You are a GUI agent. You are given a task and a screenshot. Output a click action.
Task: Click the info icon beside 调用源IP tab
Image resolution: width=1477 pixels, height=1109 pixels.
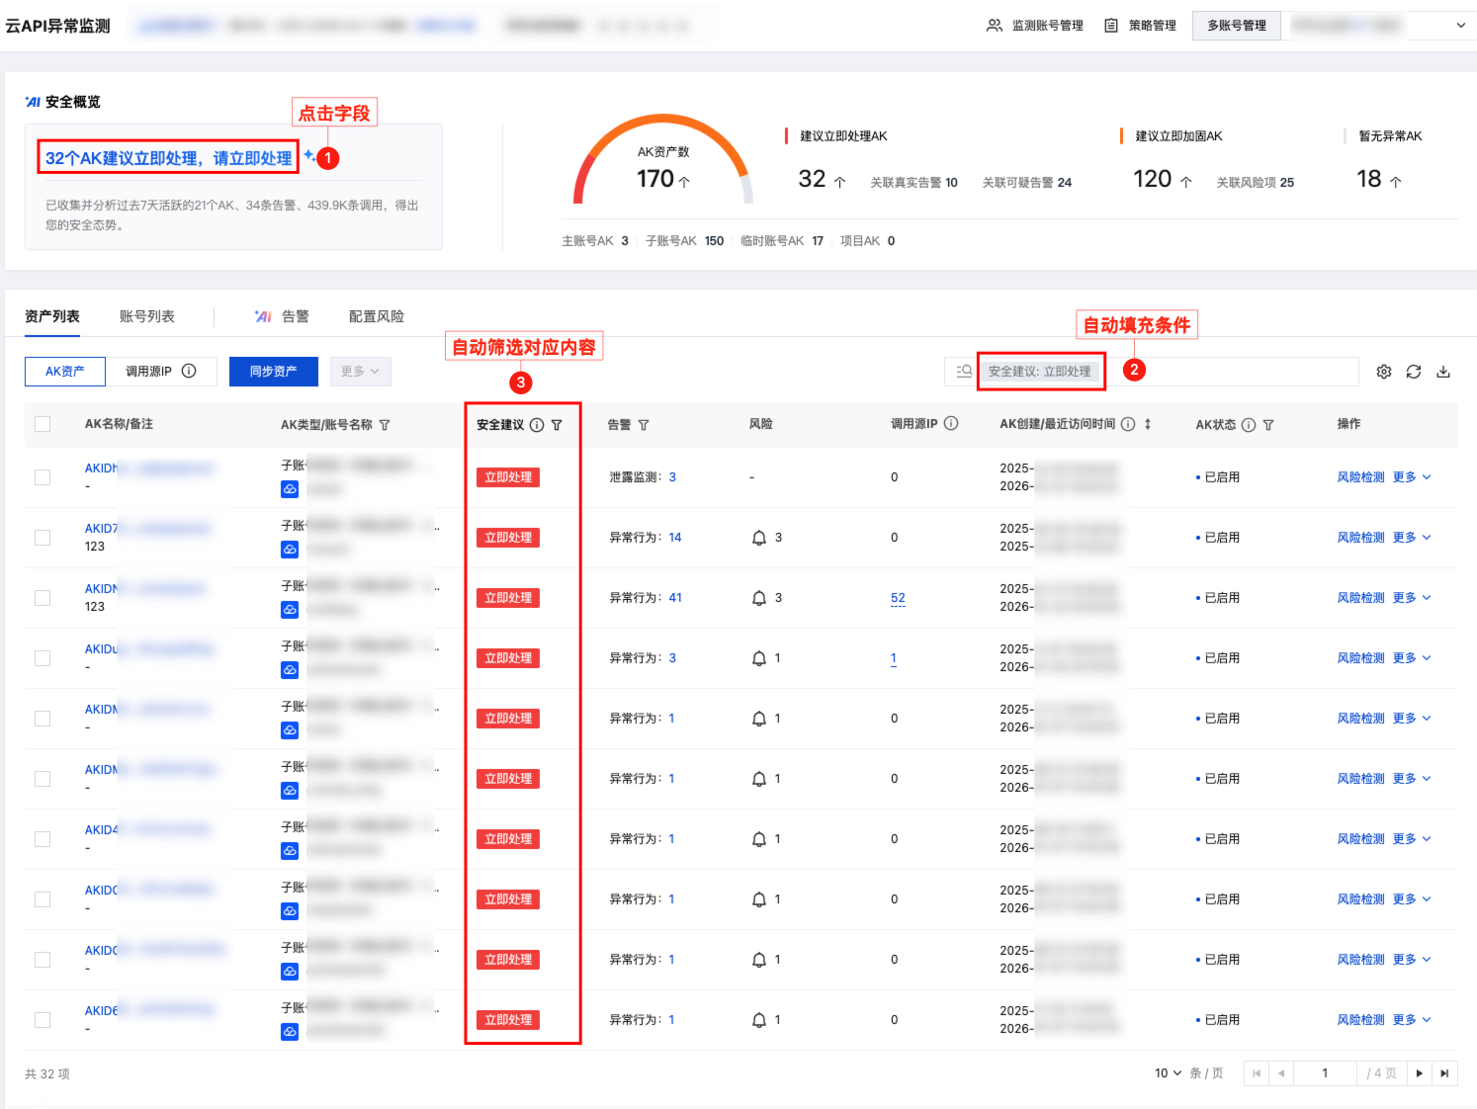(189, 371)
